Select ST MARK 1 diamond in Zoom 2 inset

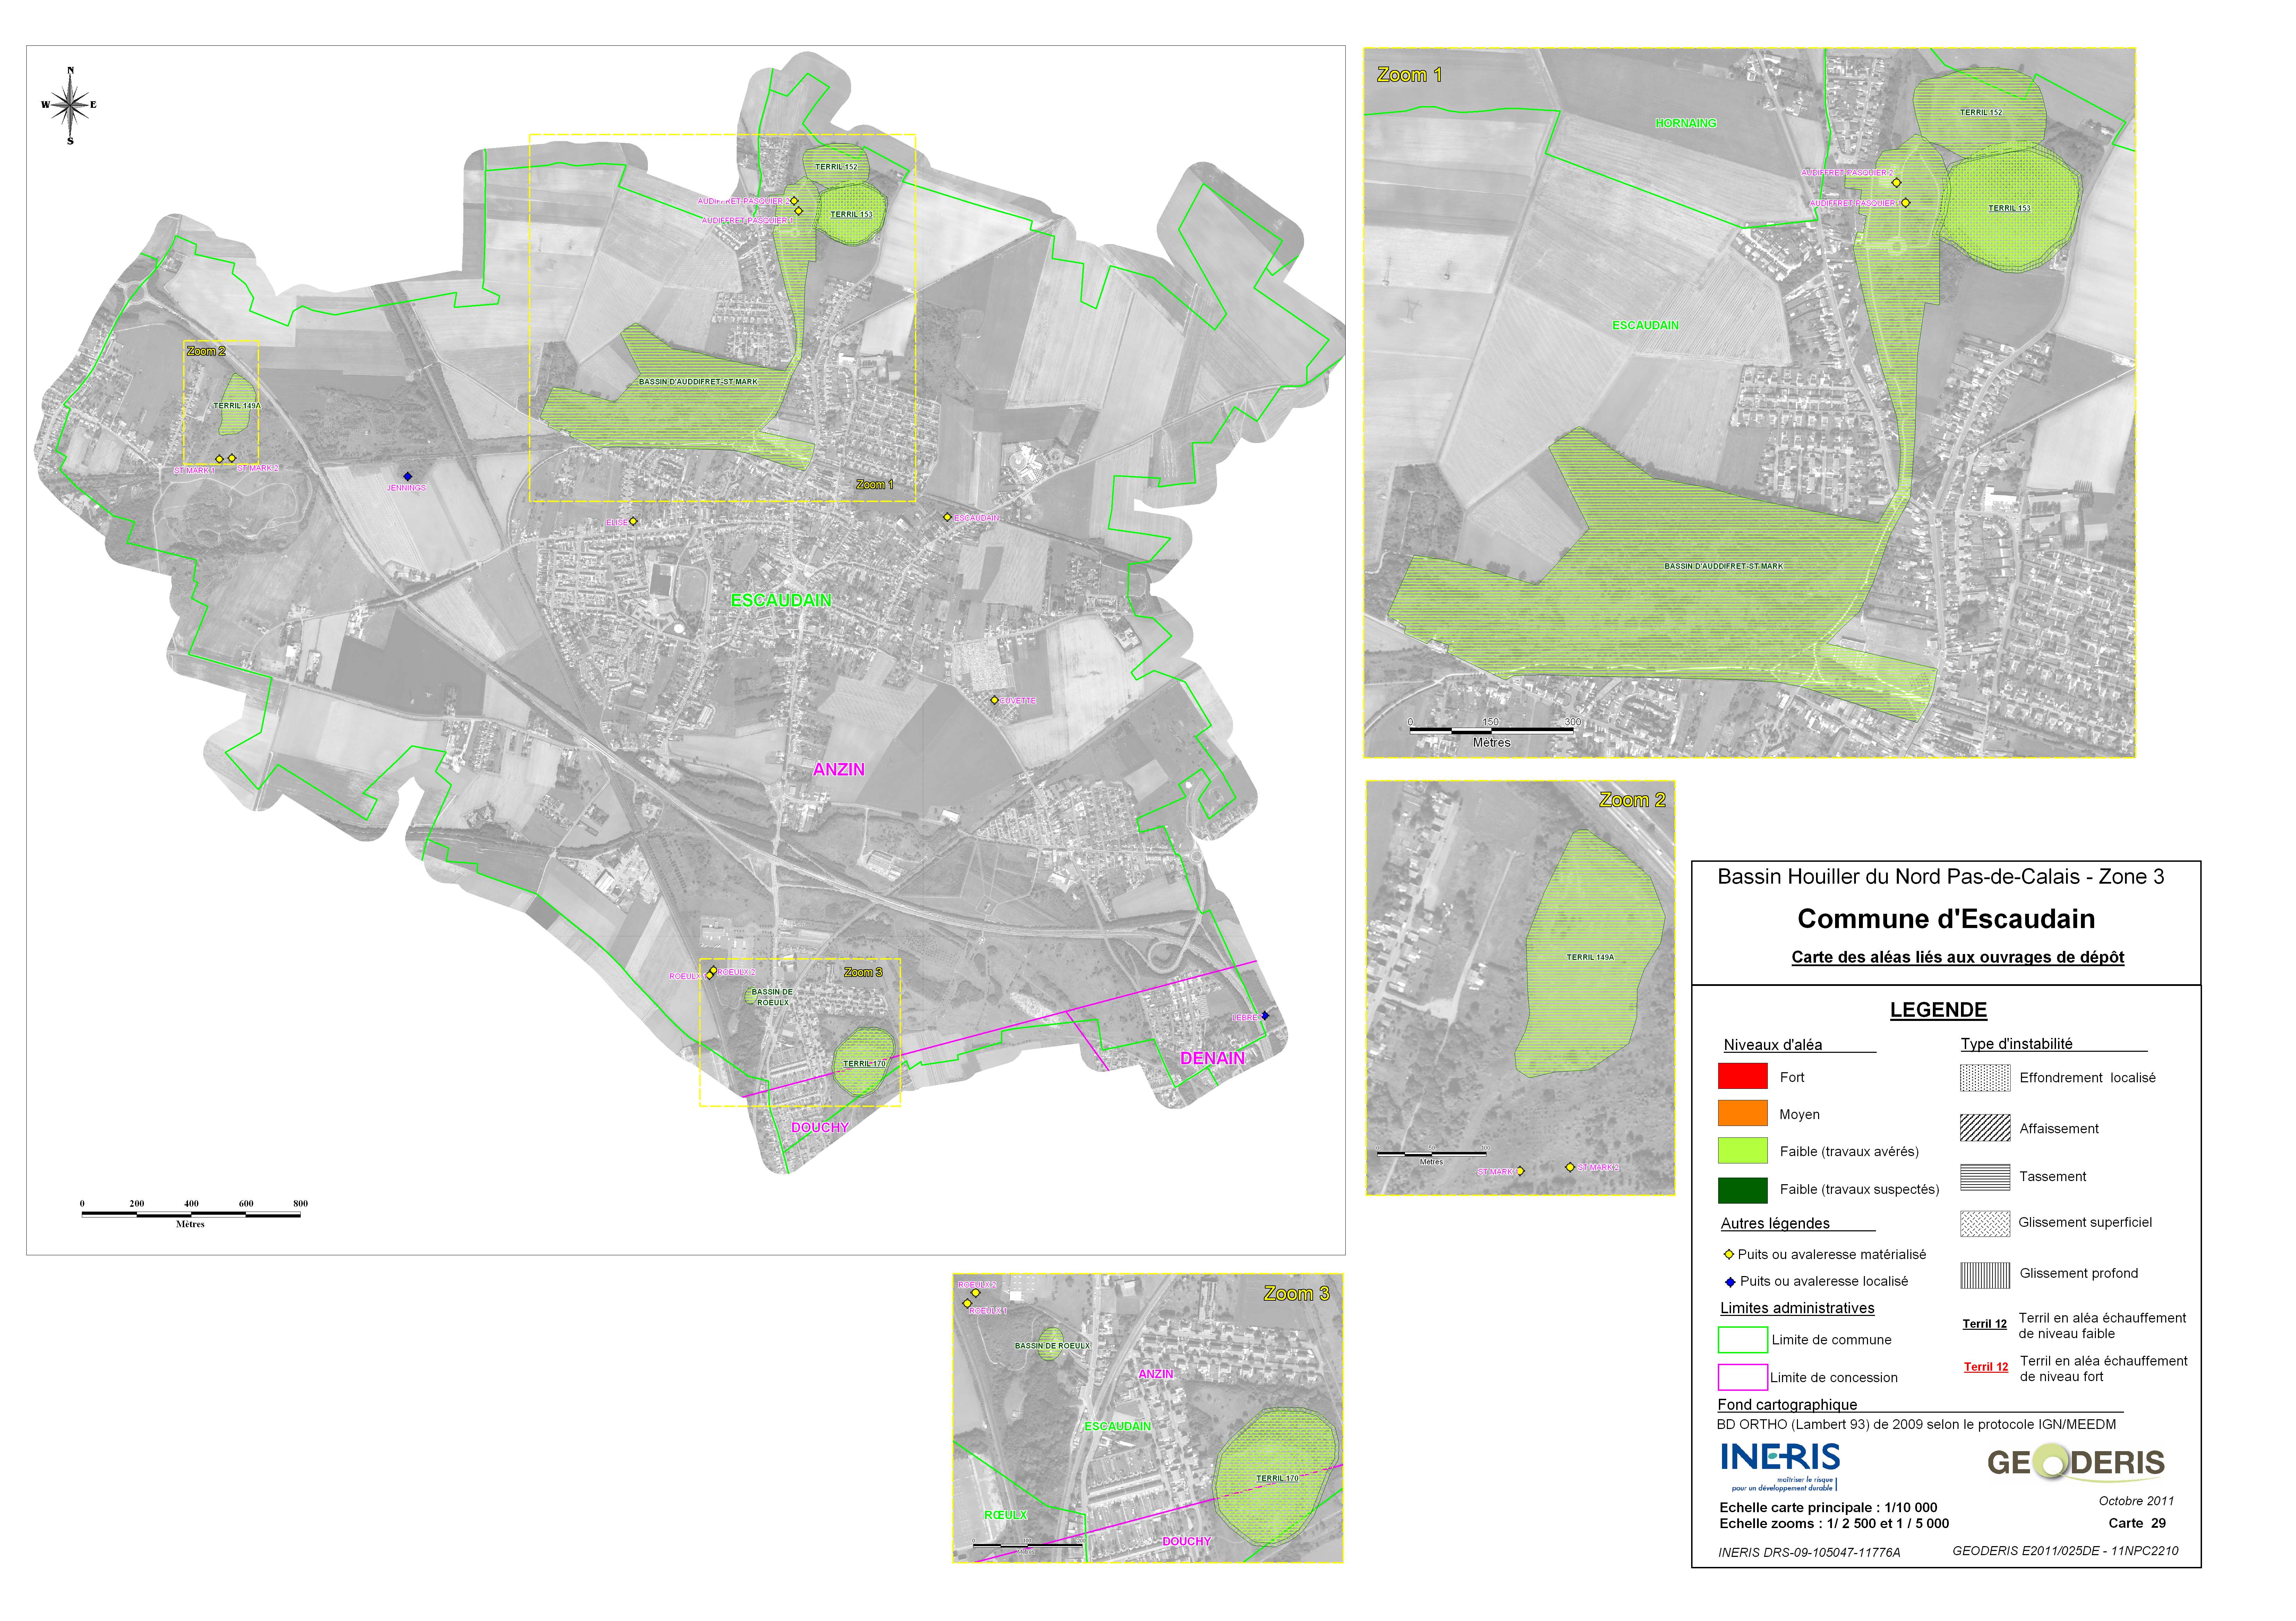[1520, 1171]
